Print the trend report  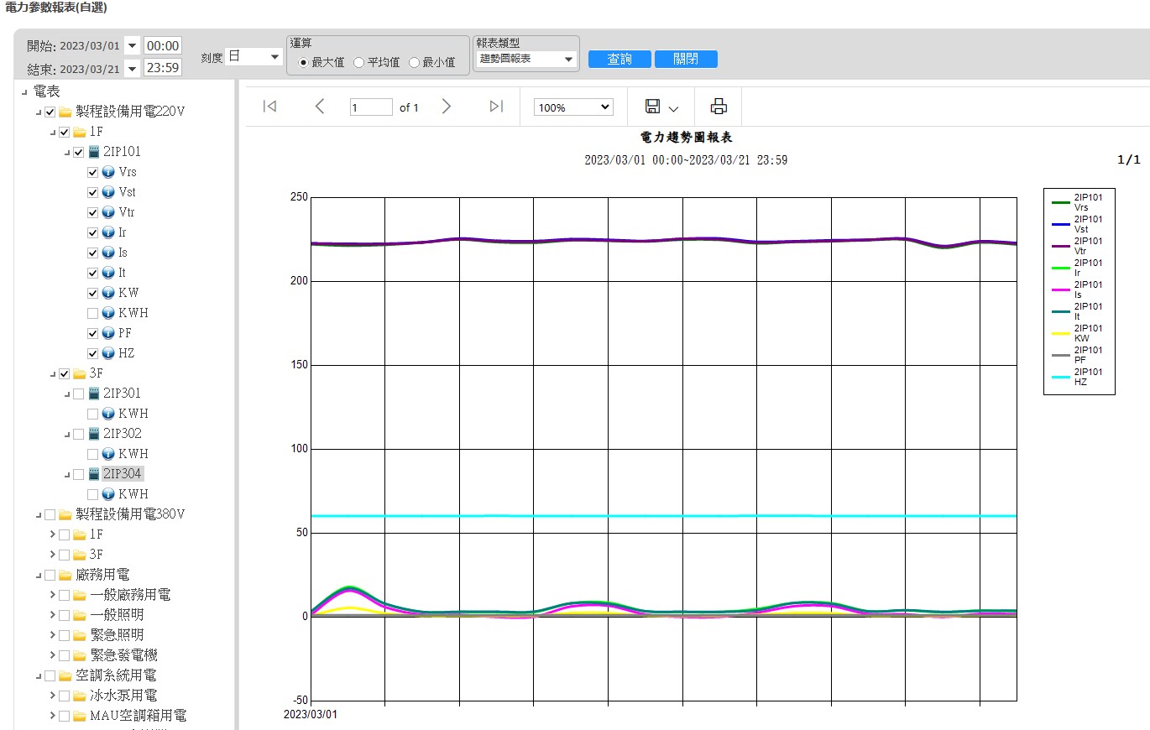[719, 107]
